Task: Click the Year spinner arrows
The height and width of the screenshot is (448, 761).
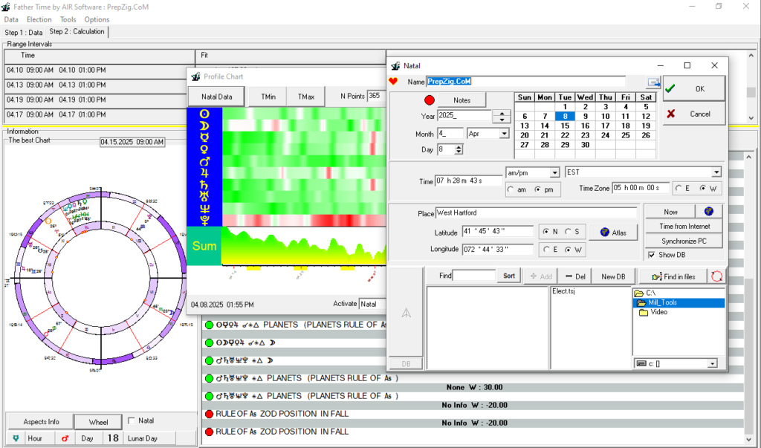Action: (502, 117)
